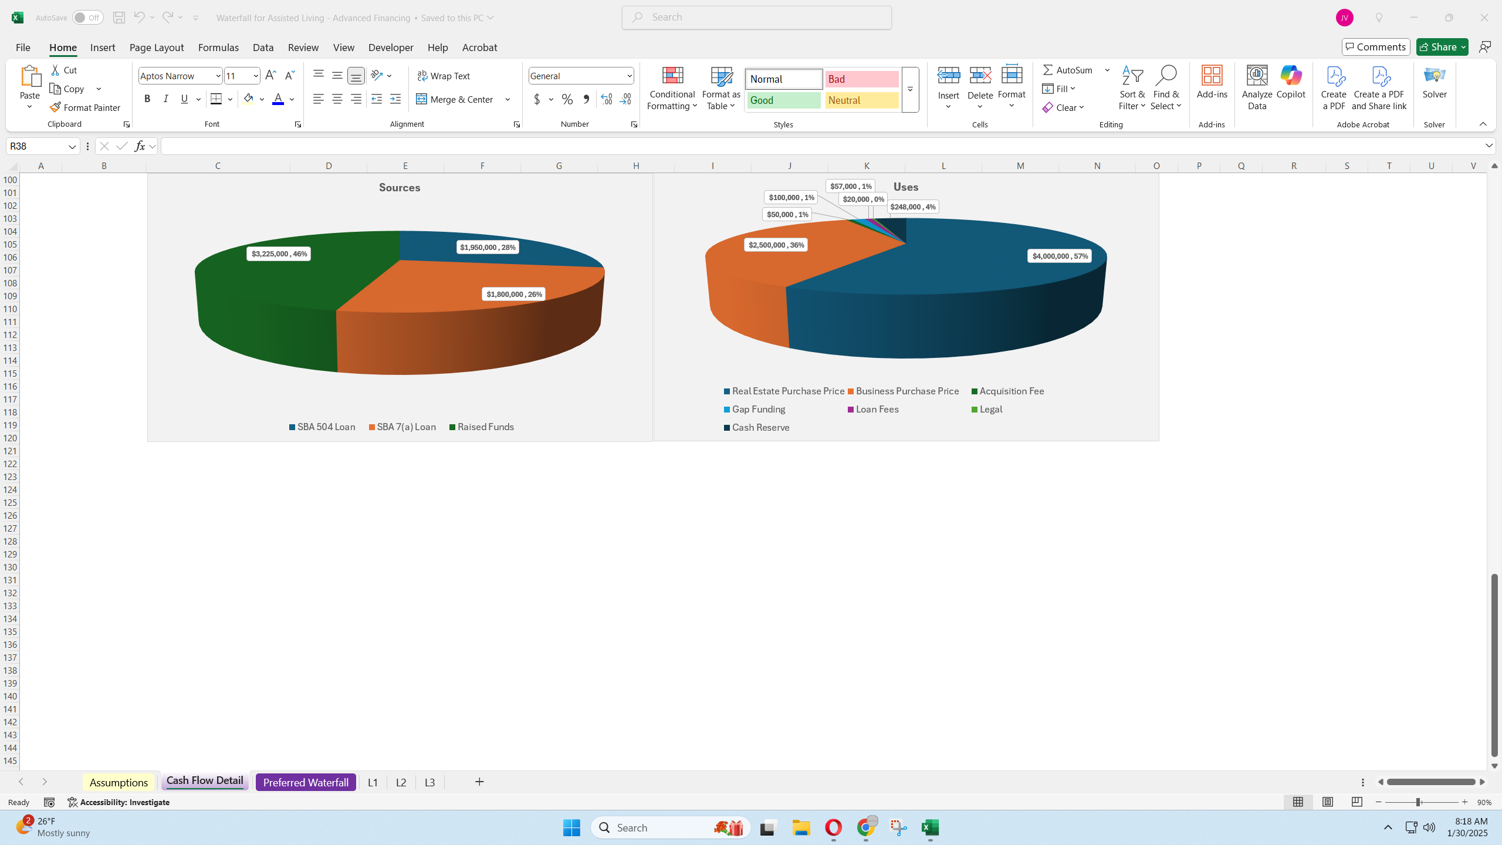Switch to the Formulas ribbon tab
Viewport: 1502px width, 845px height.
(x=218, y=48)
